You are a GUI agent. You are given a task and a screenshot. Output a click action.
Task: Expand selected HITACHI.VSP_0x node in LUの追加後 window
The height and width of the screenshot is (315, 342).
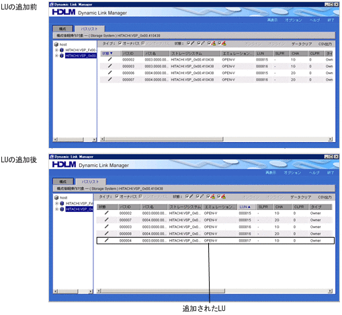tap(56, 209)
